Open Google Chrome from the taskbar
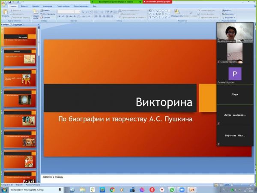 pyautogui.click(x=112, y=189)
